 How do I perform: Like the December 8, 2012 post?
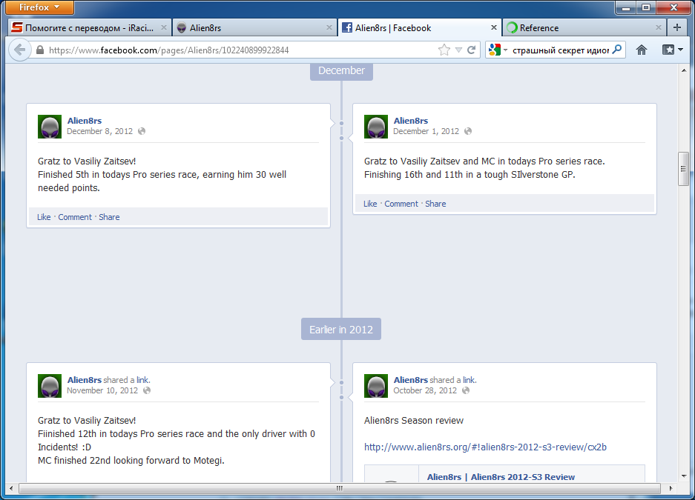coord(44,217)
